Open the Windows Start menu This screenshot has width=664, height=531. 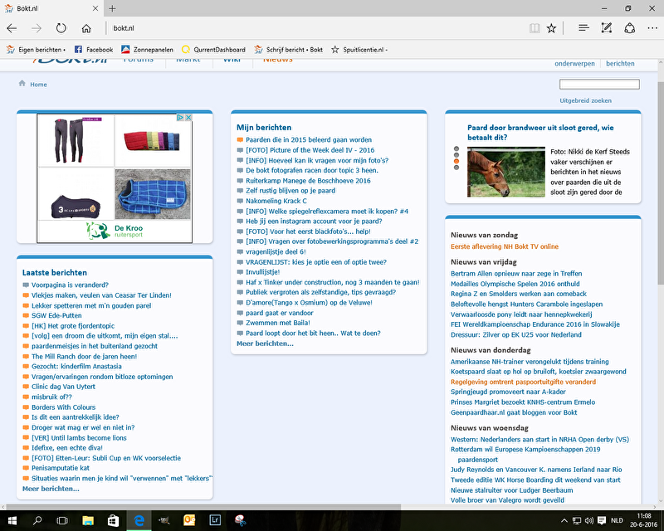coord(12,520)
